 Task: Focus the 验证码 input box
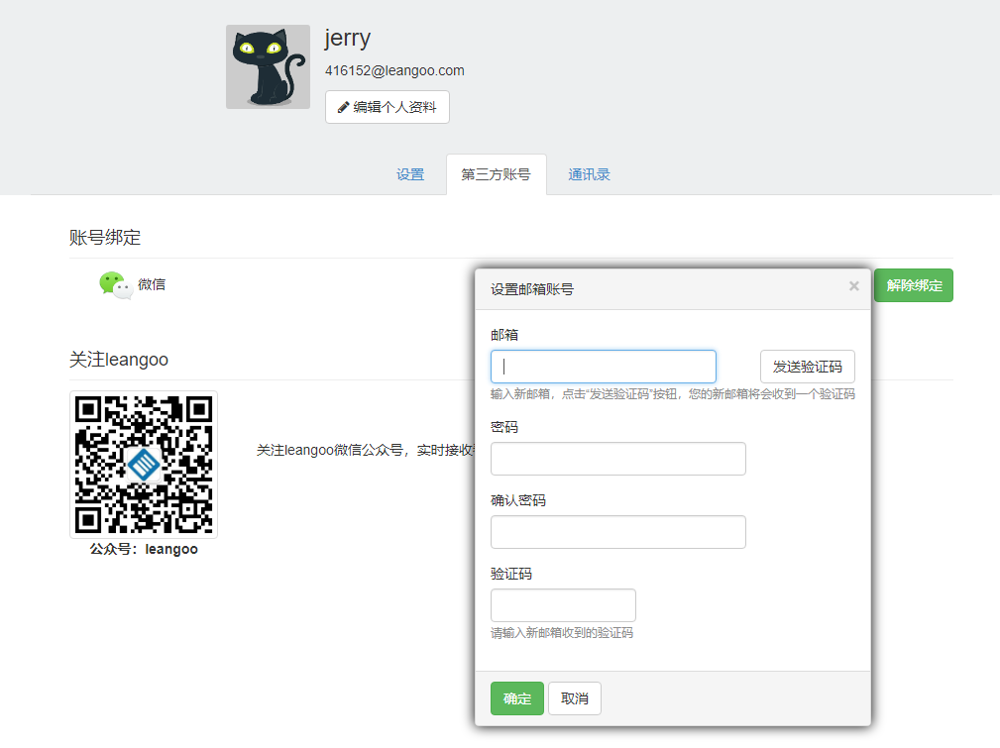point(563,605)
